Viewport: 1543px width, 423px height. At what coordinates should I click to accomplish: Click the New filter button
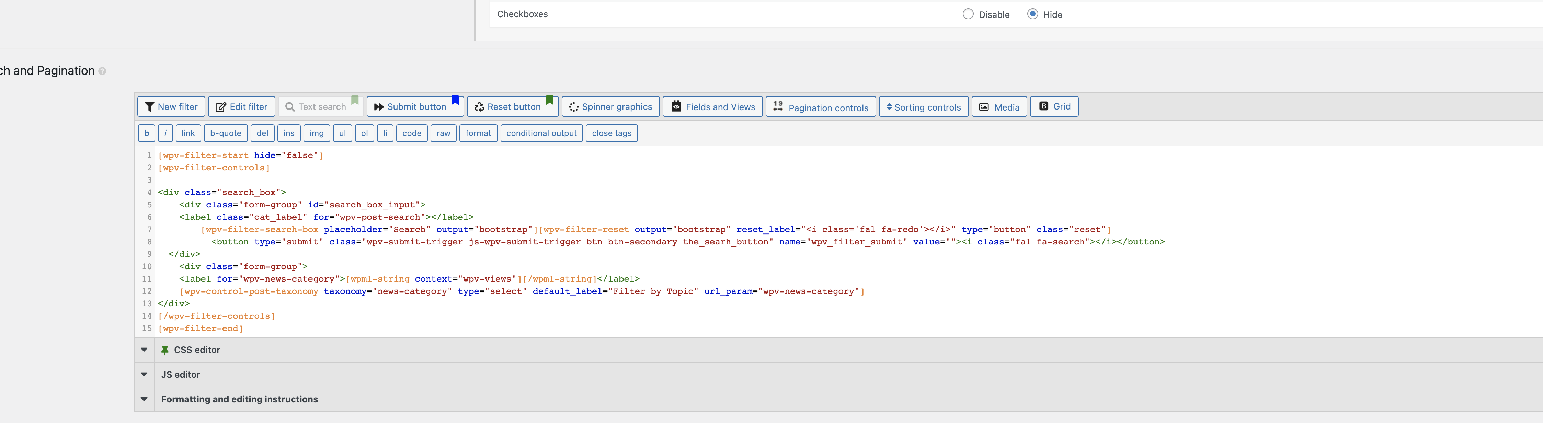[171, 107]
